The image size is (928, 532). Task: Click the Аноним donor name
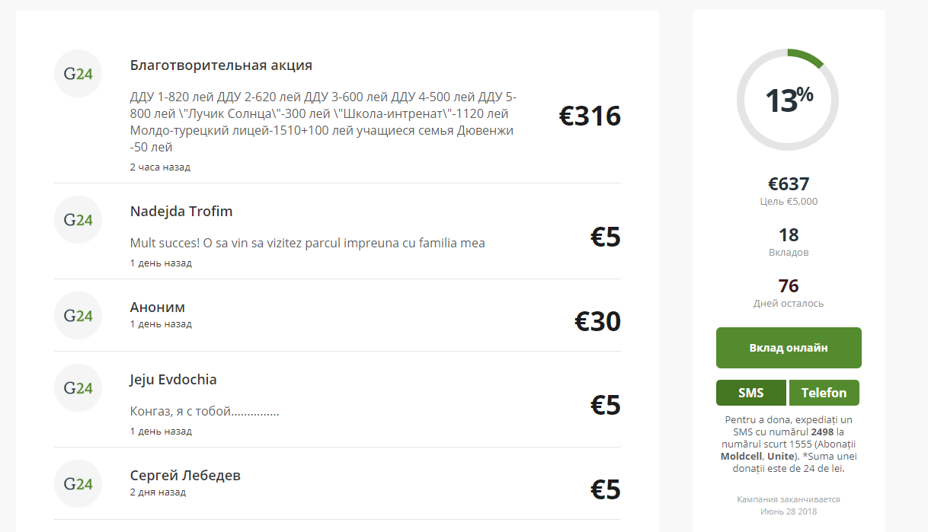[x=158, y=307]
